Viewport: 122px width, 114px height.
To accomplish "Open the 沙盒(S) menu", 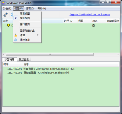I will (x=7, y=9).
